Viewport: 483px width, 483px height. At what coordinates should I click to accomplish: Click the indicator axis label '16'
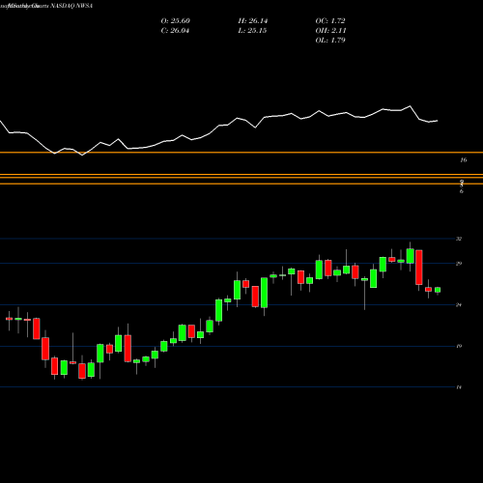pos(464,160)
